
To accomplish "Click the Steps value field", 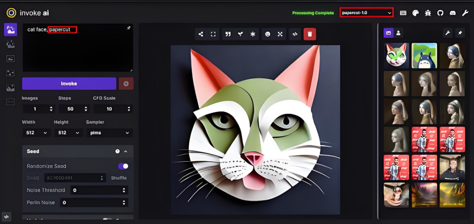I will (x=74, y=109).
